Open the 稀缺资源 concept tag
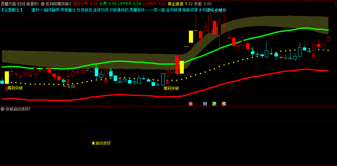Image resolution: width=337 pixels, height=166 pixels. (x=190, y=10)
